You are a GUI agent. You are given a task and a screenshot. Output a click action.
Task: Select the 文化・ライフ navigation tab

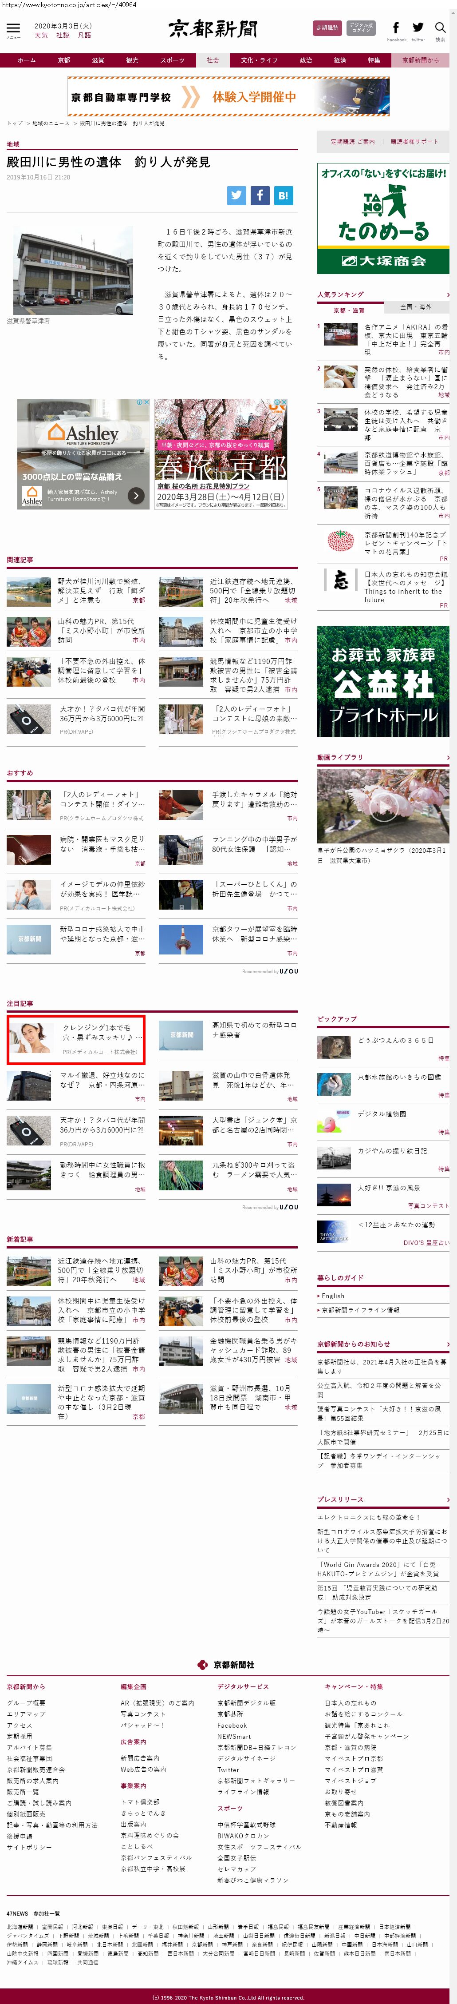[260, 60]
